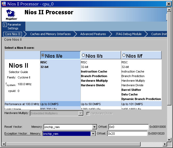
Task: Select the Nios II/s core radio button
Action: pos(84,55)
